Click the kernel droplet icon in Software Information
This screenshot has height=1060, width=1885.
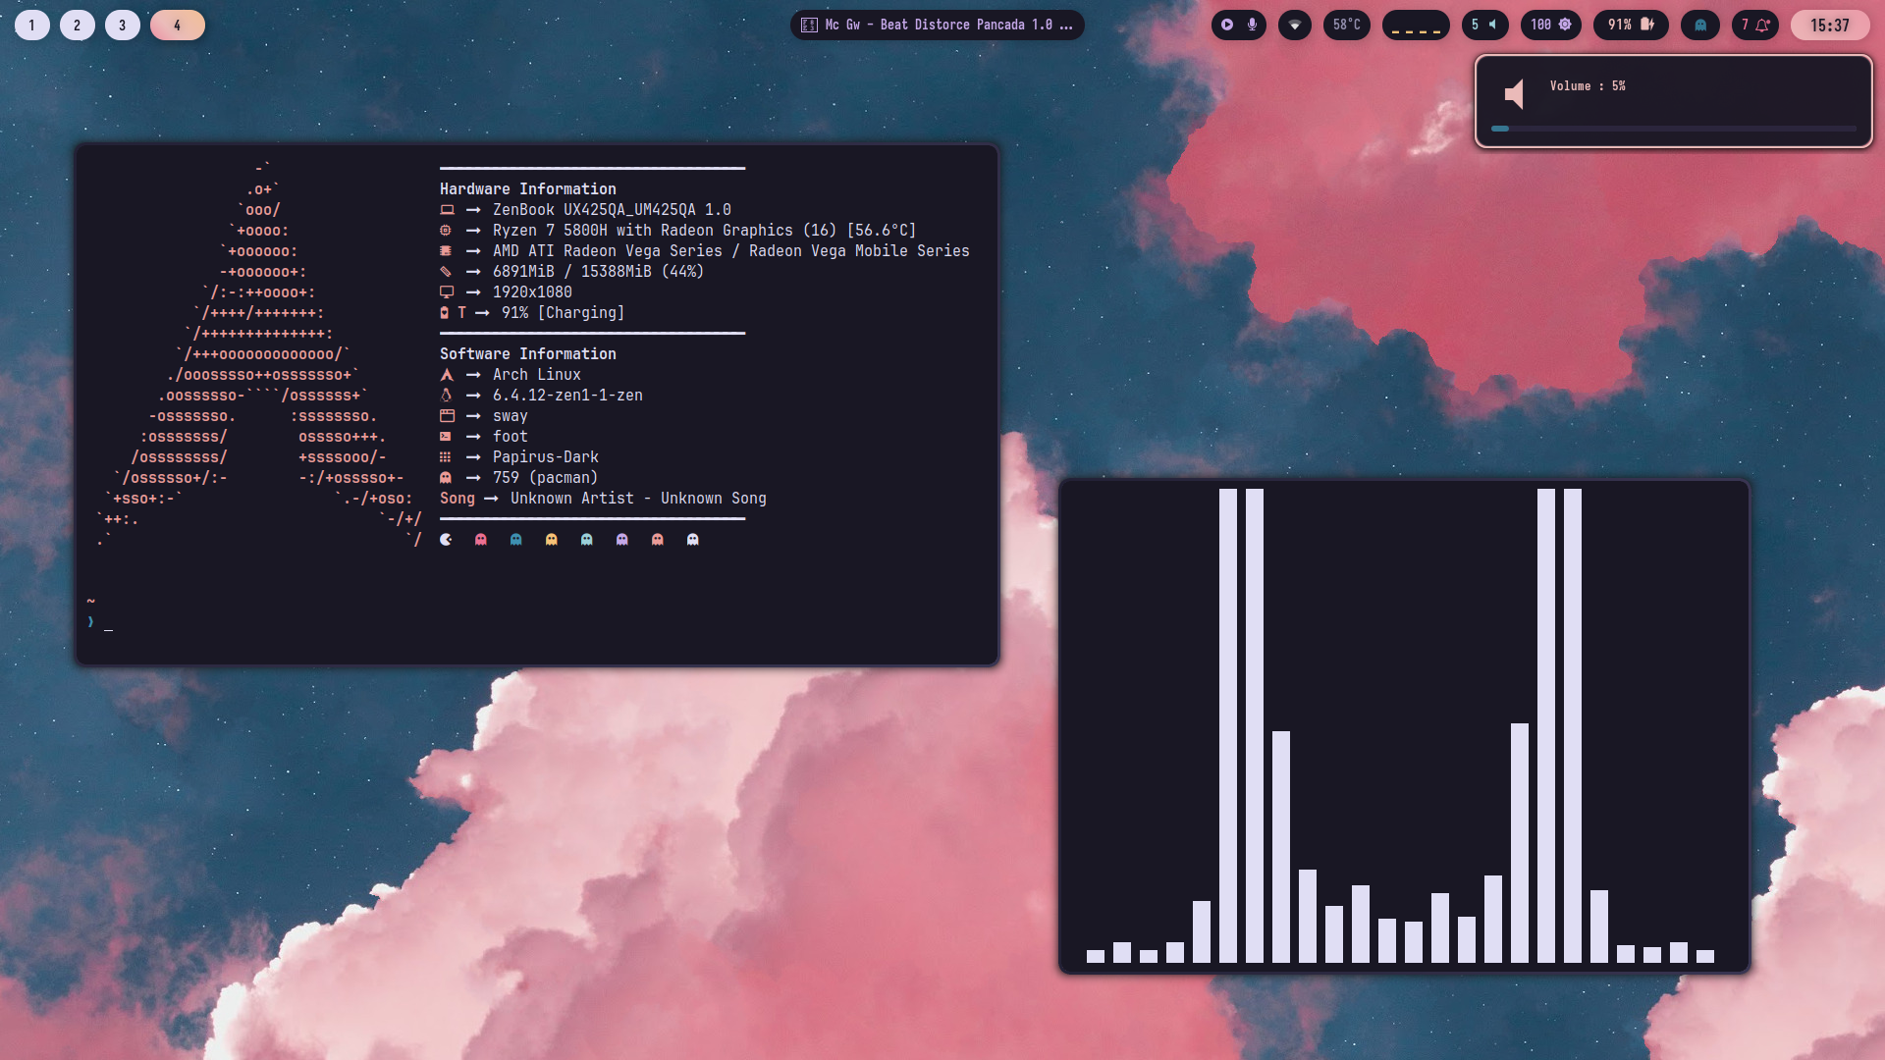tap(446, 395)
